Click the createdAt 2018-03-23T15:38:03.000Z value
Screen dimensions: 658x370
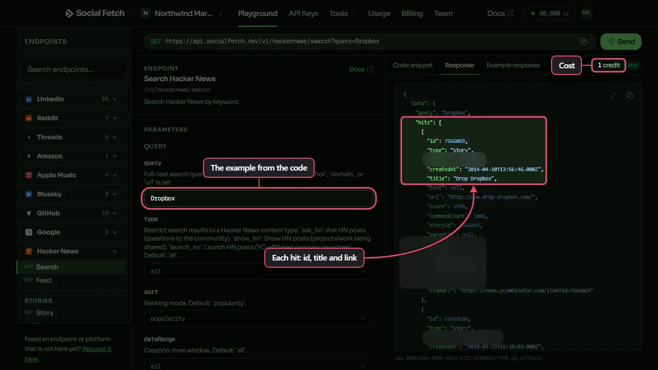point(504,347)
